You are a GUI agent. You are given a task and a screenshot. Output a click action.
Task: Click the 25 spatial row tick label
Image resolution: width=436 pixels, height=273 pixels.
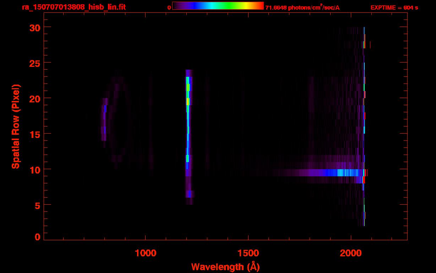(x=34, y=63)
